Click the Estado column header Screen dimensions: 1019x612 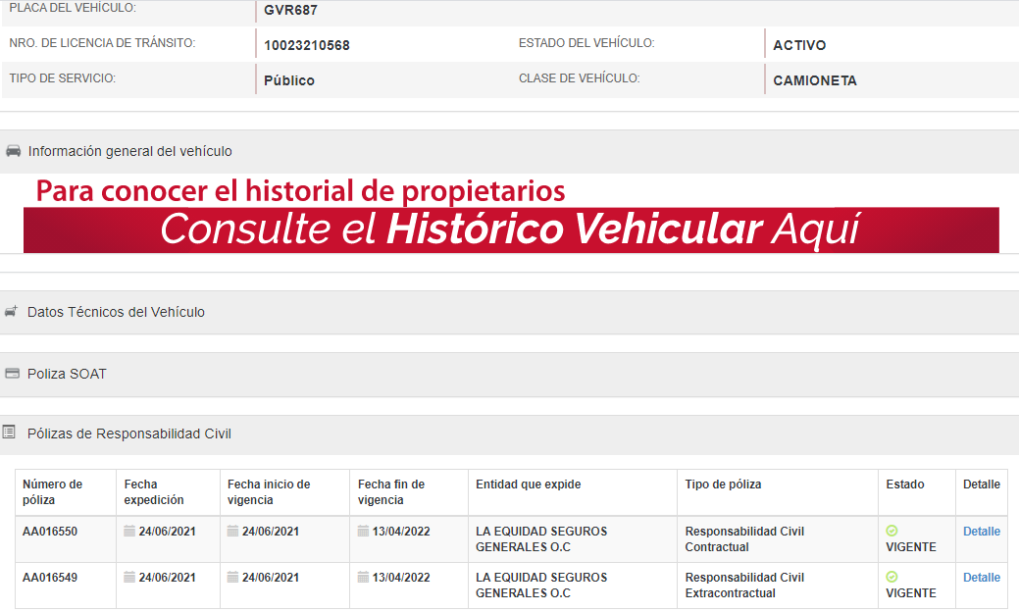(x=904, y=484)
